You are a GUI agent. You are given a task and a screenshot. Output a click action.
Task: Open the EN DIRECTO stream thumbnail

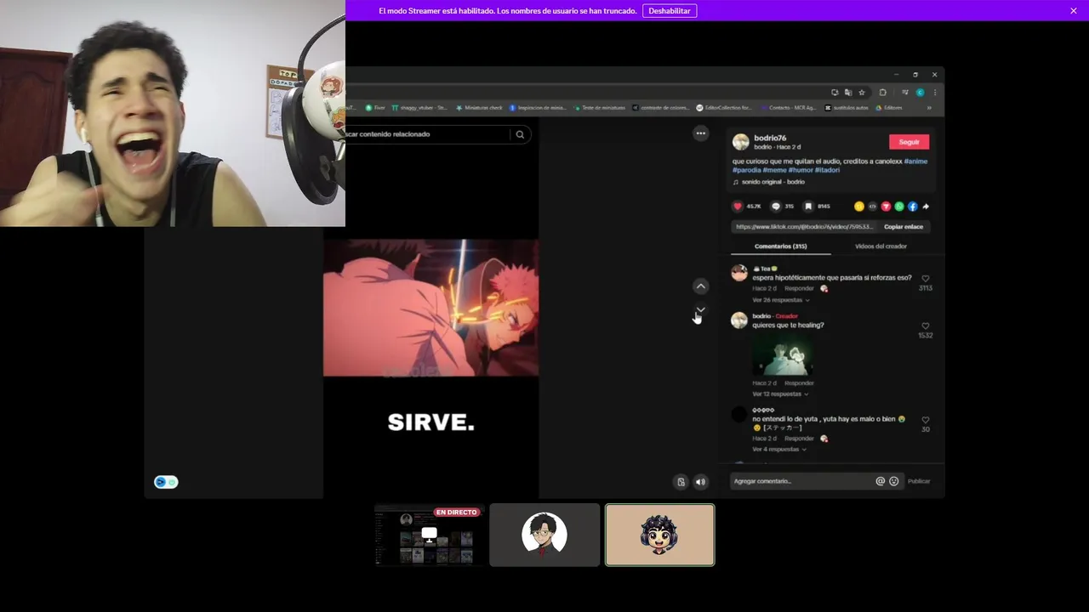430,535
